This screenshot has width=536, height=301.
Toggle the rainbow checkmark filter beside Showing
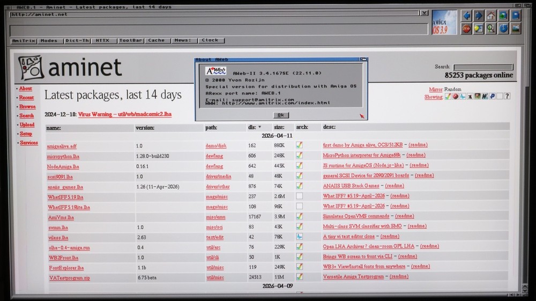tap(448, 97)
